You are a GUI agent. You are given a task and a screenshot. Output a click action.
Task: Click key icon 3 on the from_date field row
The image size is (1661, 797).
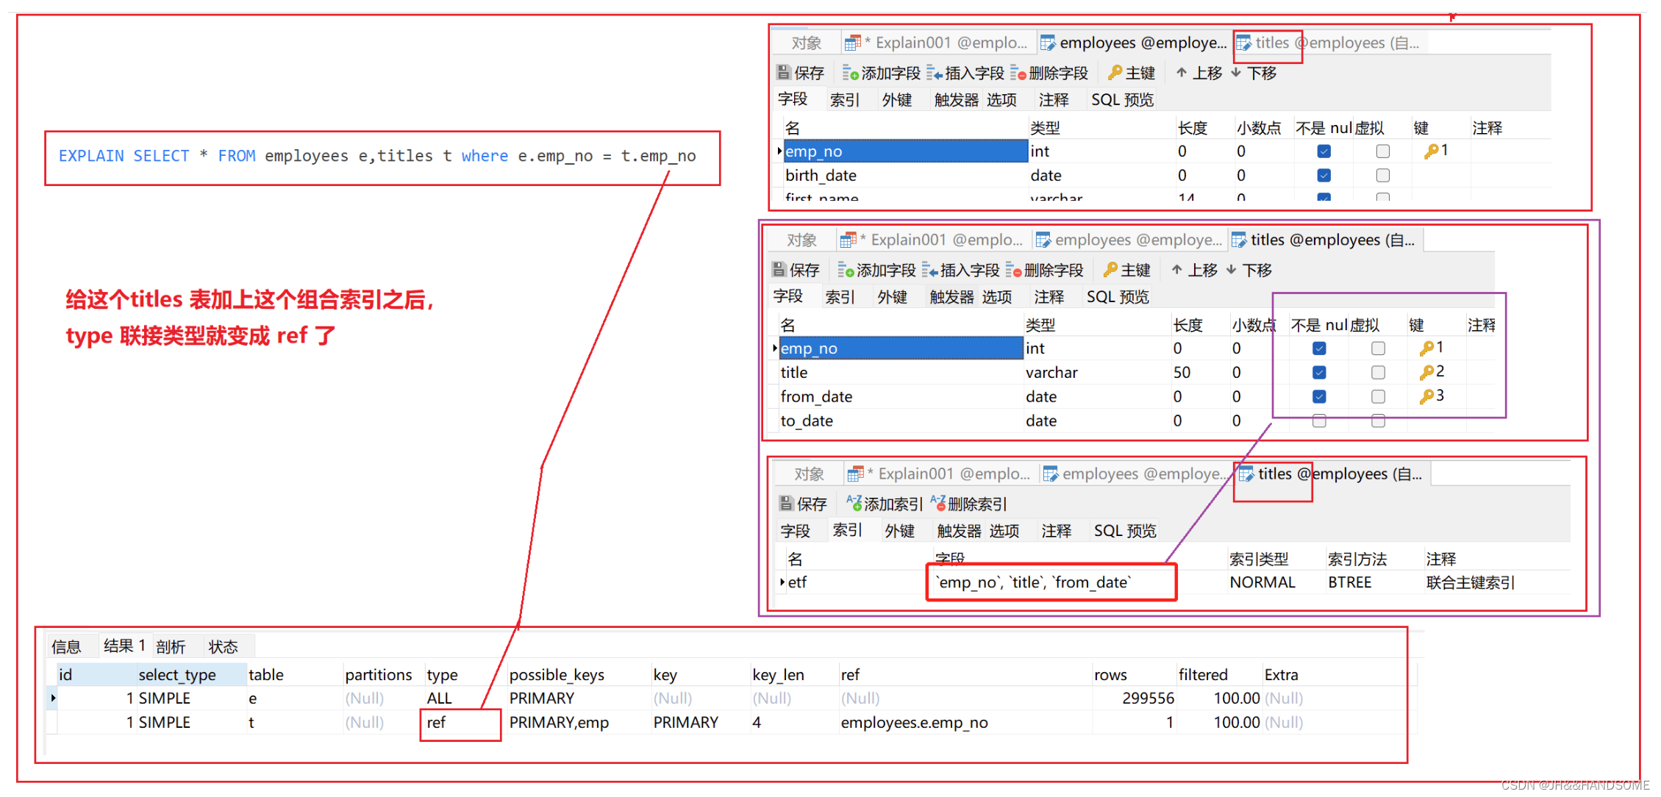[x=1426, y=397]
